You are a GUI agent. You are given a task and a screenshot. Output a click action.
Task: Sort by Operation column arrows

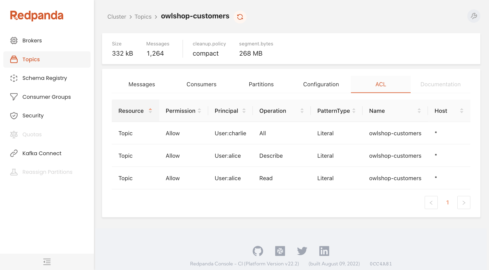(302, 111)
